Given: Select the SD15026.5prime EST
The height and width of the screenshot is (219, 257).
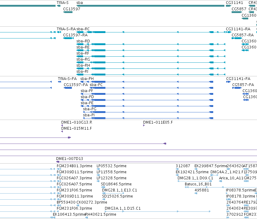Looking at the screenshot, I should 104,199.
